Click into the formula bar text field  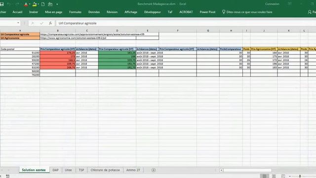click(x=186, y=23)
